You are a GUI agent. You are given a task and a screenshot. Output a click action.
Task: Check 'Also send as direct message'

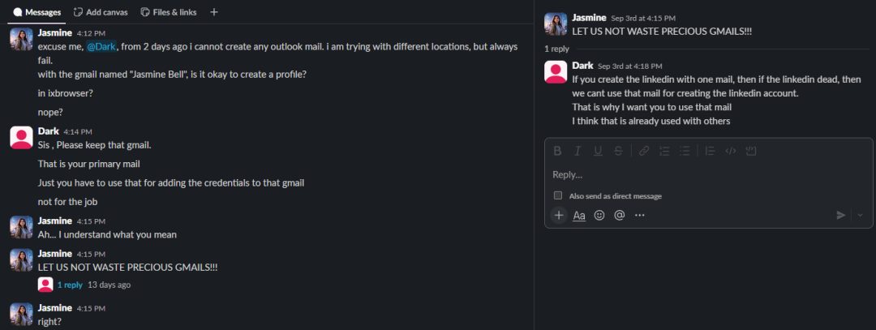(x=557, y=195)
